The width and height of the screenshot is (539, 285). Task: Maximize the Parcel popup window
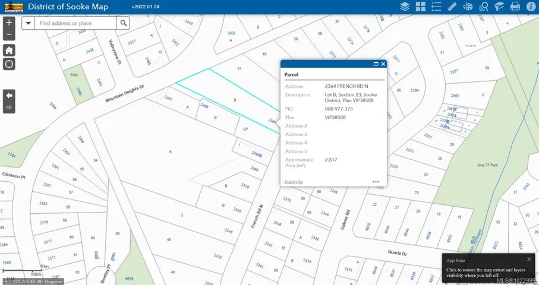click(x=376, y=64)
